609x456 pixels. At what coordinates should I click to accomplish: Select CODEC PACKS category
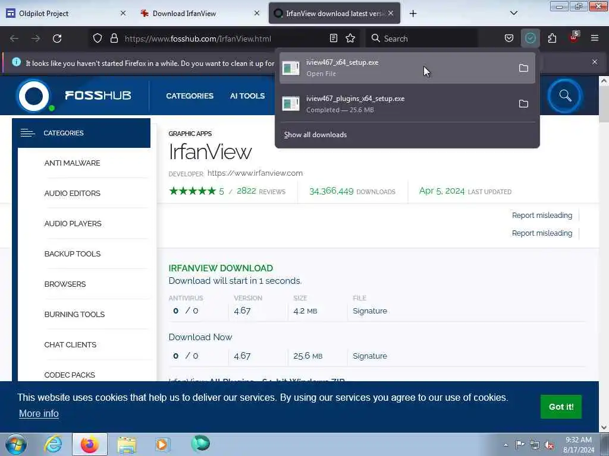pyautogui.click(x=70, y=375)
